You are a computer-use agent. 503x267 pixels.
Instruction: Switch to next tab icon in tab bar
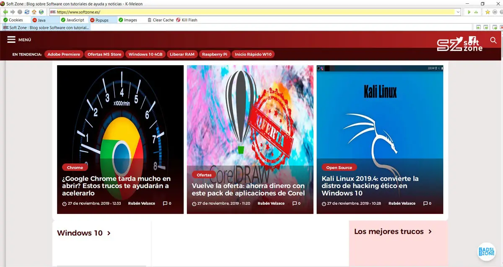pyautogui.click(x=486, y=27)
